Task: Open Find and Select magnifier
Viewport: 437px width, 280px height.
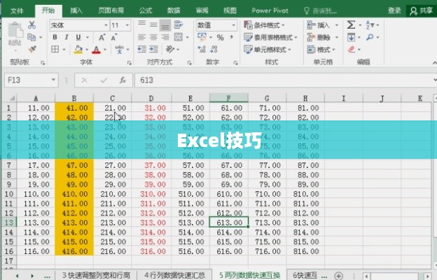Action: (370, 37)
